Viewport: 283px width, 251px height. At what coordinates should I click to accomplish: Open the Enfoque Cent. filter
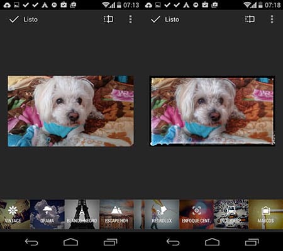pyautogui.click(x=196, y=215)
